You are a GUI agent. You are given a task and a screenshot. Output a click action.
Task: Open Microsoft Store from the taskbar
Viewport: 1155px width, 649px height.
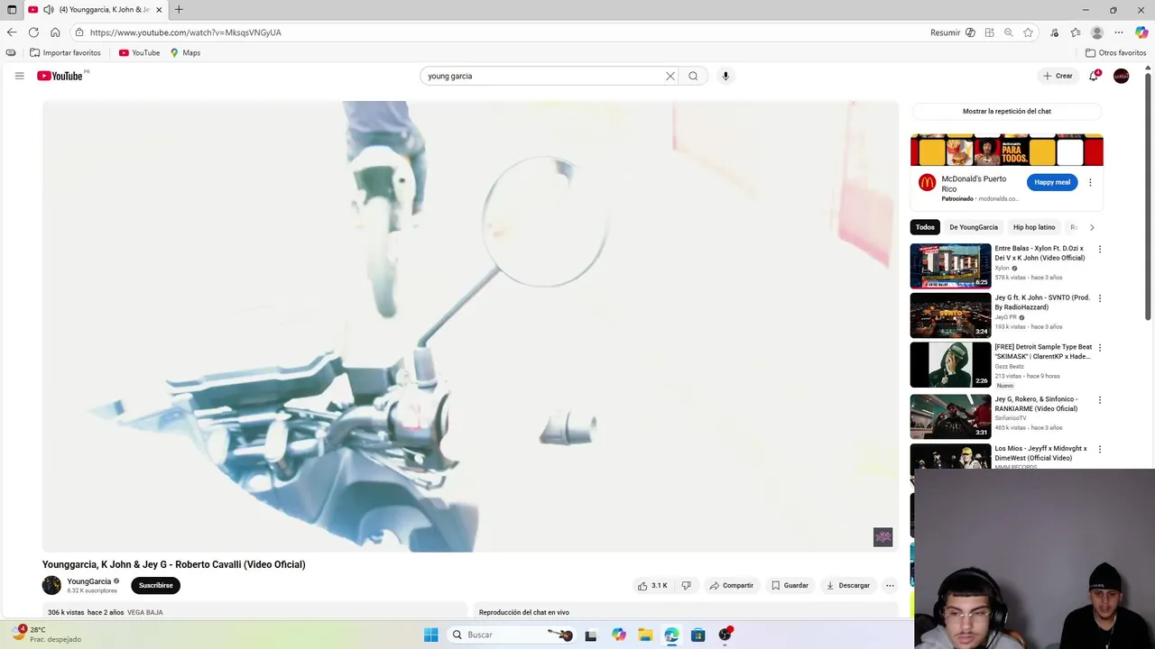(x=698, y=635)
